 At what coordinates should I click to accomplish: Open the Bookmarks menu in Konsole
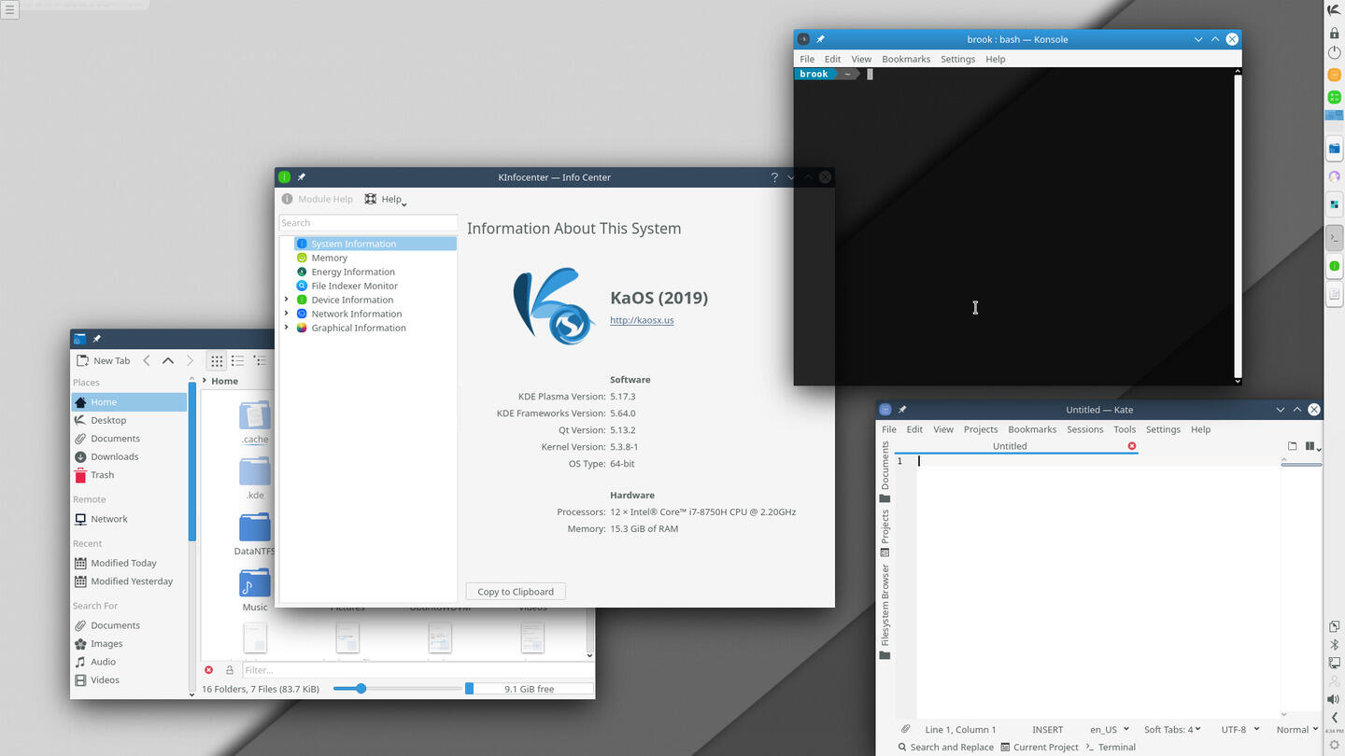[906, 59]
